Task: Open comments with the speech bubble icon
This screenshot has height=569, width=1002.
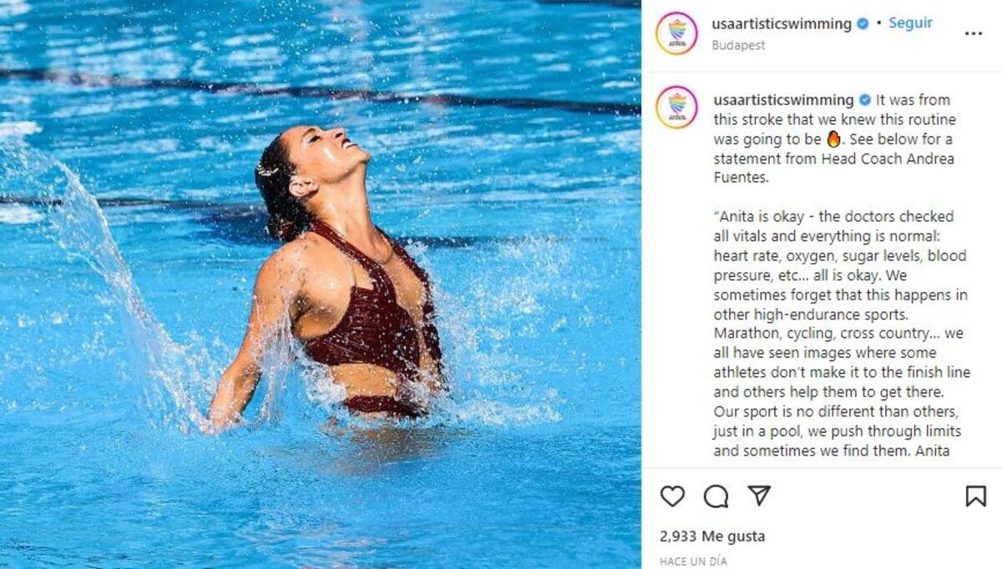Action: pos(716,496)
